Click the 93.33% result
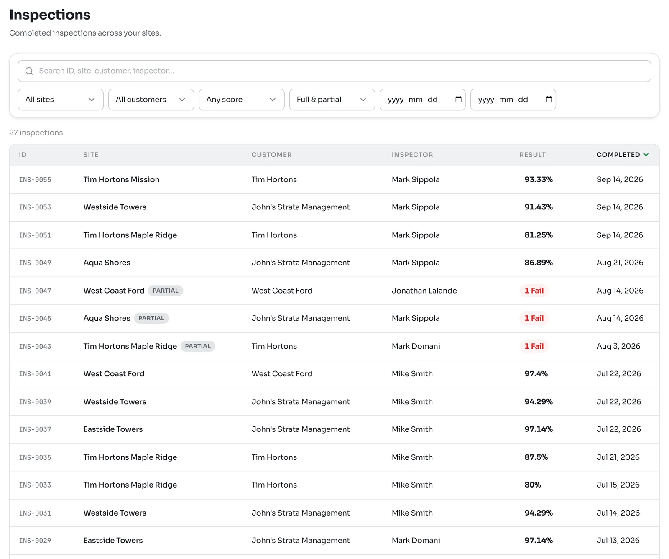Screen dimensions: 669x559 click(x=539, y=180)
